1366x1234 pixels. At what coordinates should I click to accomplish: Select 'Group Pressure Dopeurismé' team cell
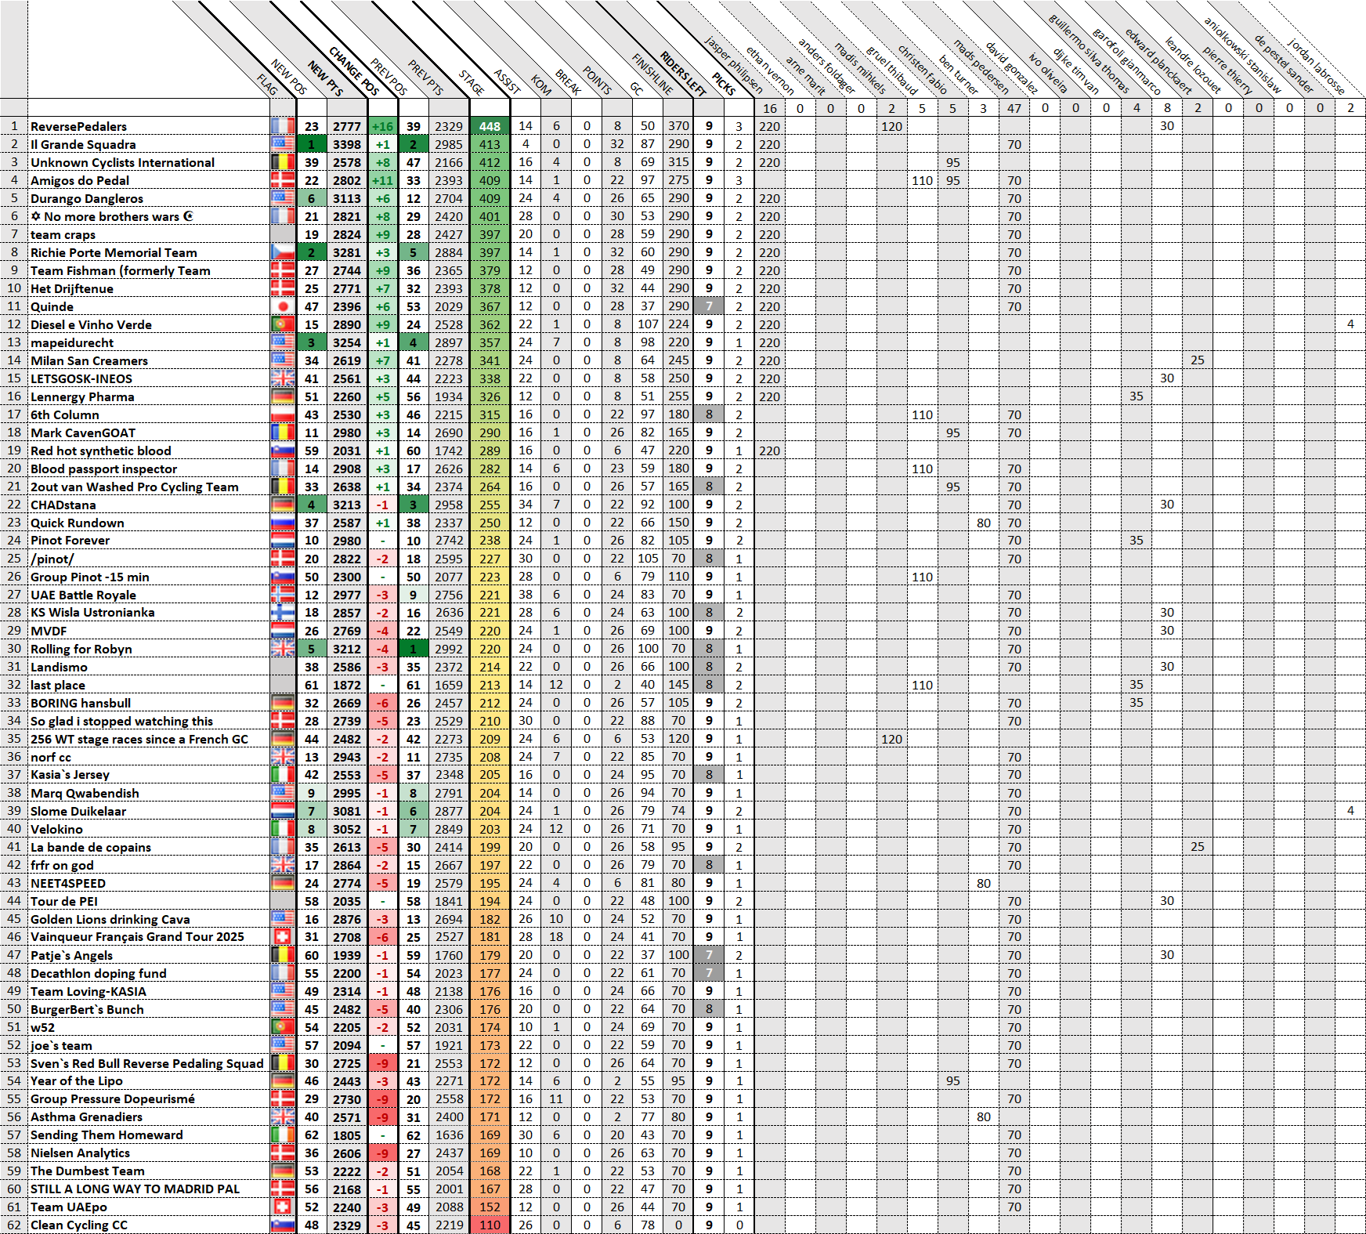click(x=149, y=1099)
